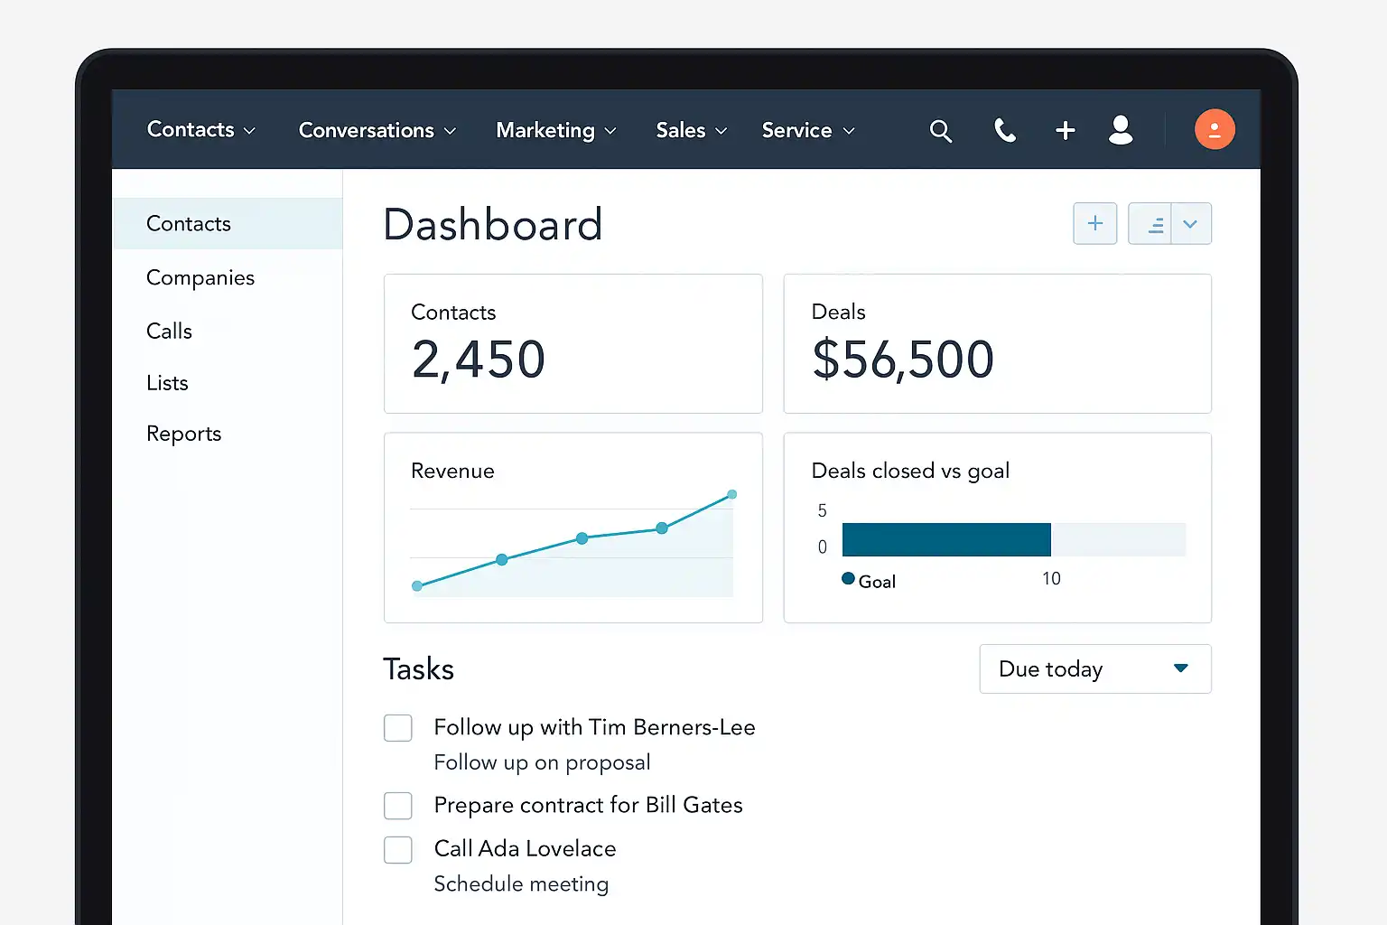Tick Prepare contract for Bill Gates checkbox
This screenshot has height=925, width=1387.
point(398,806)
